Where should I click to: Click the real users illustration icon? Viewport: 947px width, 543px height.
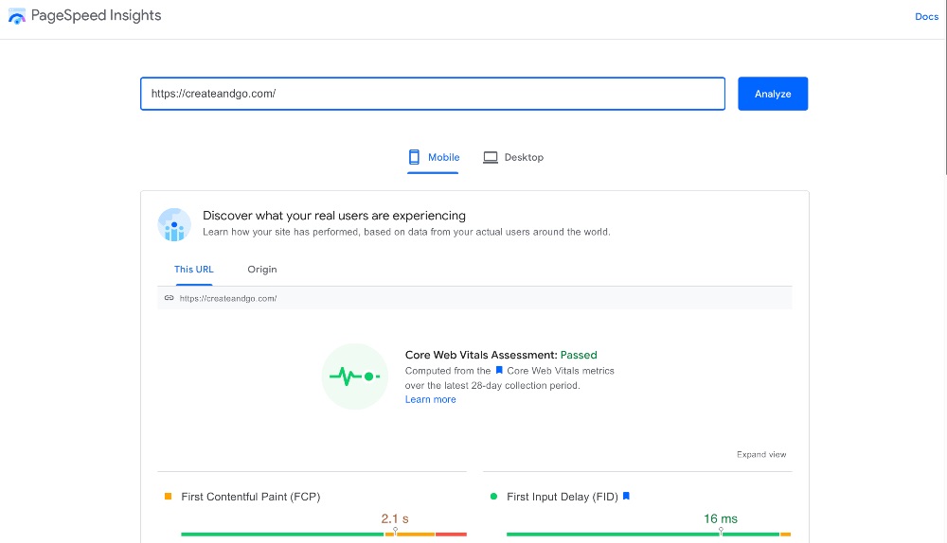174,225
